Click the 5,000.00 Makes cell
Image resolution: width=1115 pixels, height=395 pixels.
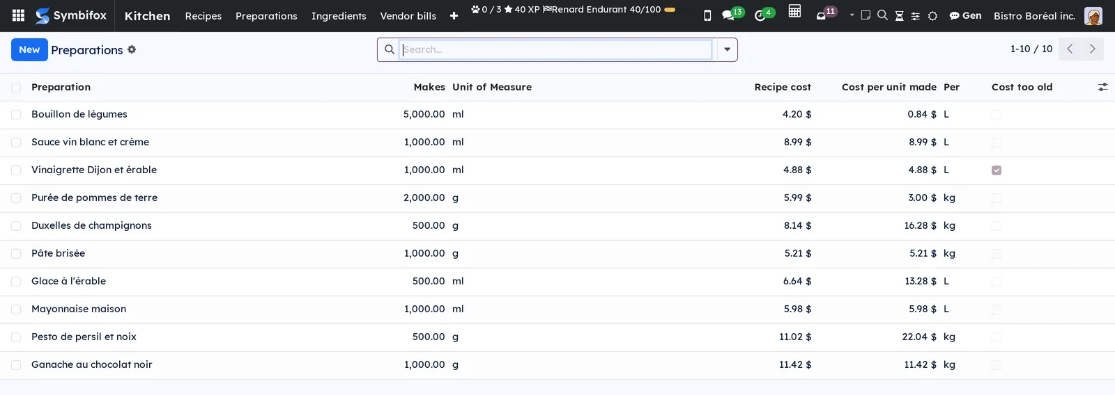pyautogui.click(x=424, y=114)
